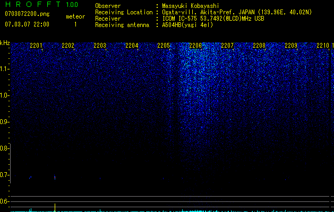Click the 2205 time marker
The height and width of the screenshot is (212, 334).
point(164,46)
